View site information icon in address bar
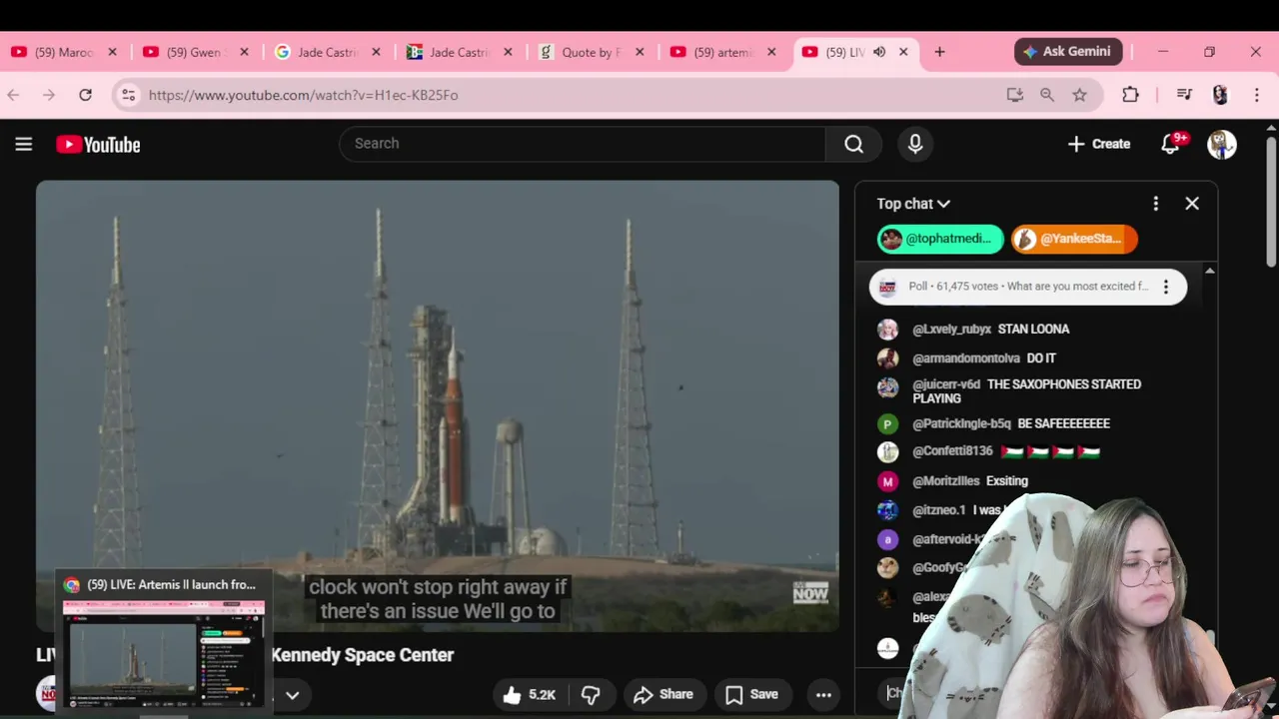This screenshot has width=1279, height=719. pos(128,95)
